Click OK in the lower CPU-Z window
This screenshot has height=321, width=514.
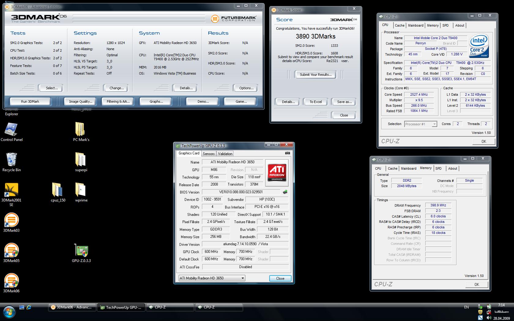(x=477, y=284)
